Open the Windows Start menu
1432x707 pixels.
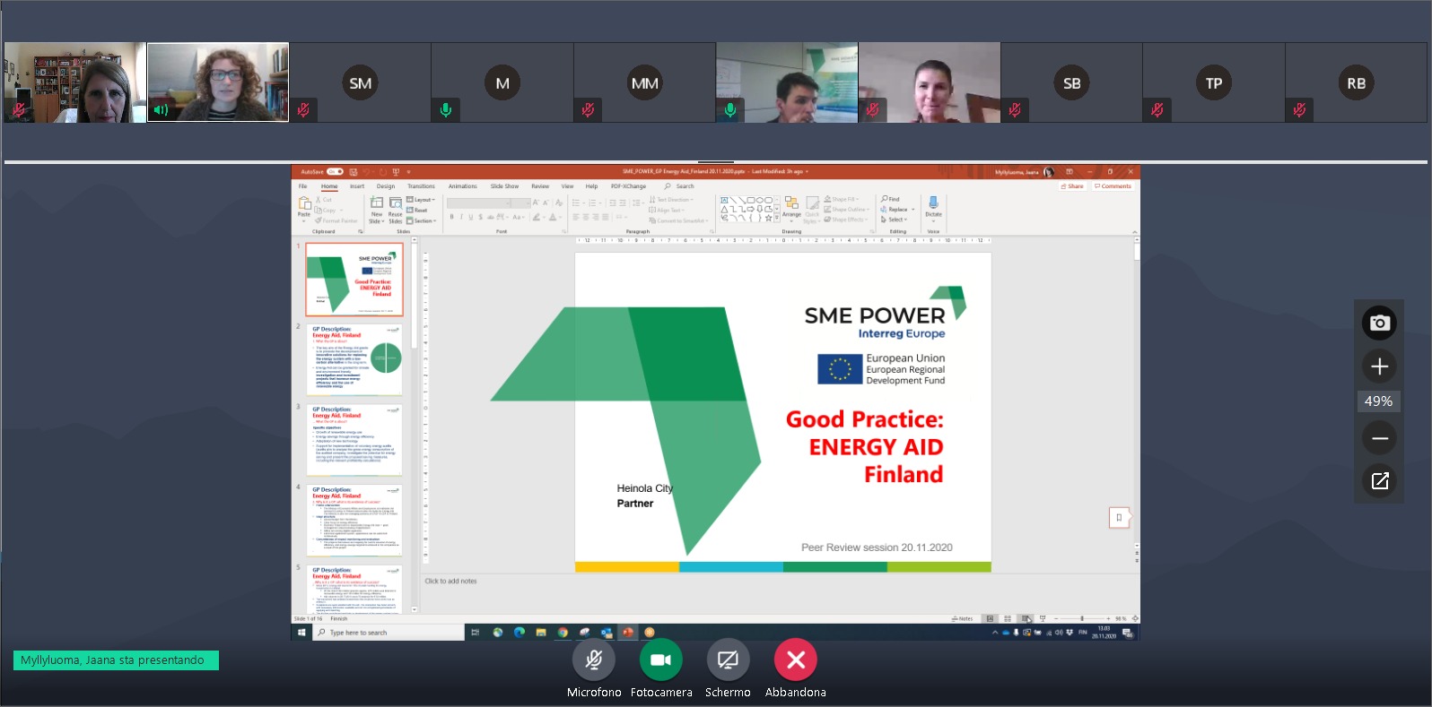[x=301, y=633]
